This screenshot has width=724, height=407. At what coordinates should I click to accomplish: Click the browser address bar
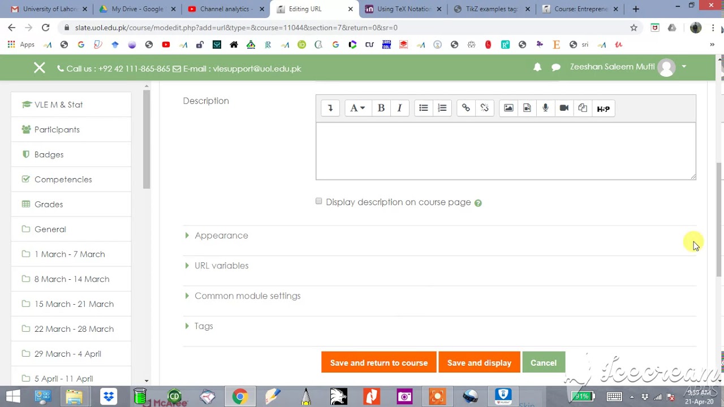point(345,27)
